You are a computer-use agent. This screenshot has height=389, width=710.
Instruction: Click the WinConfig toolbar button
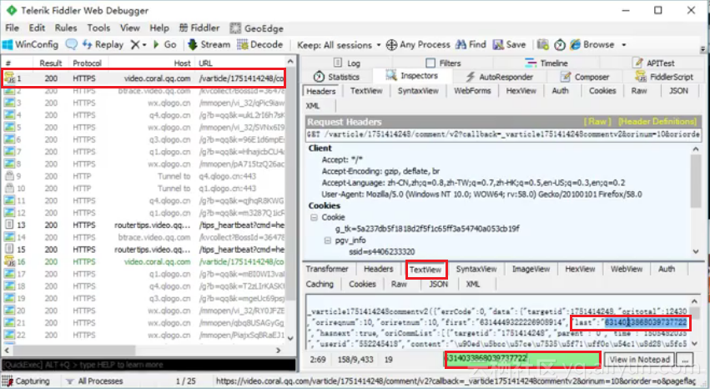click(30, 44)
